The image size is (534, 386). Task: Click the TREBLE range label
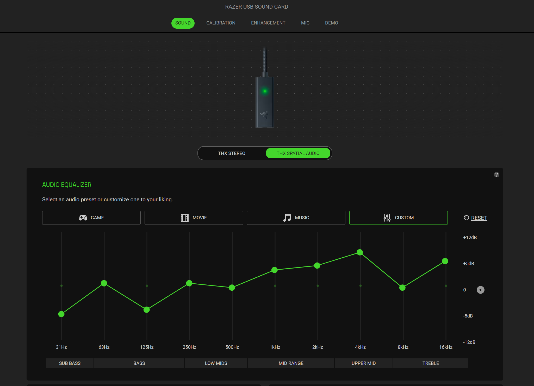[x=431, y=363]
